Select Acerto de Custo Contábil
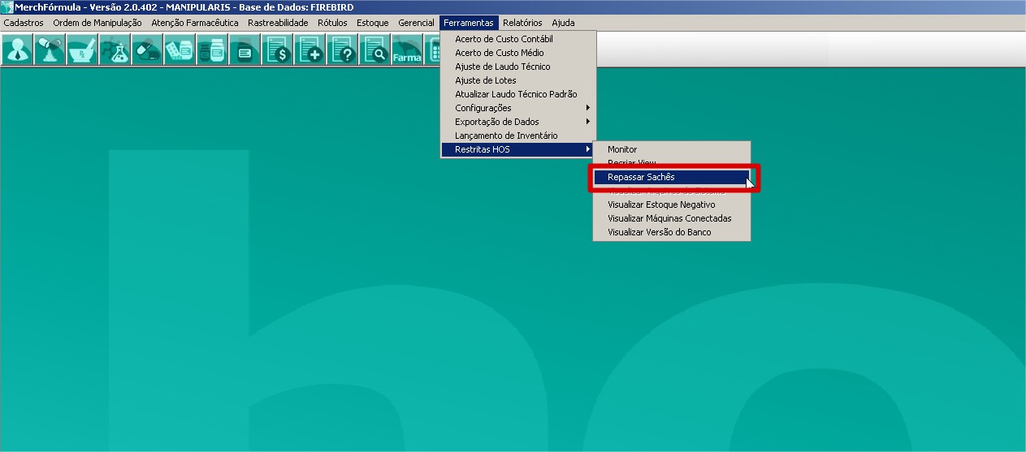 pos(504,39)
